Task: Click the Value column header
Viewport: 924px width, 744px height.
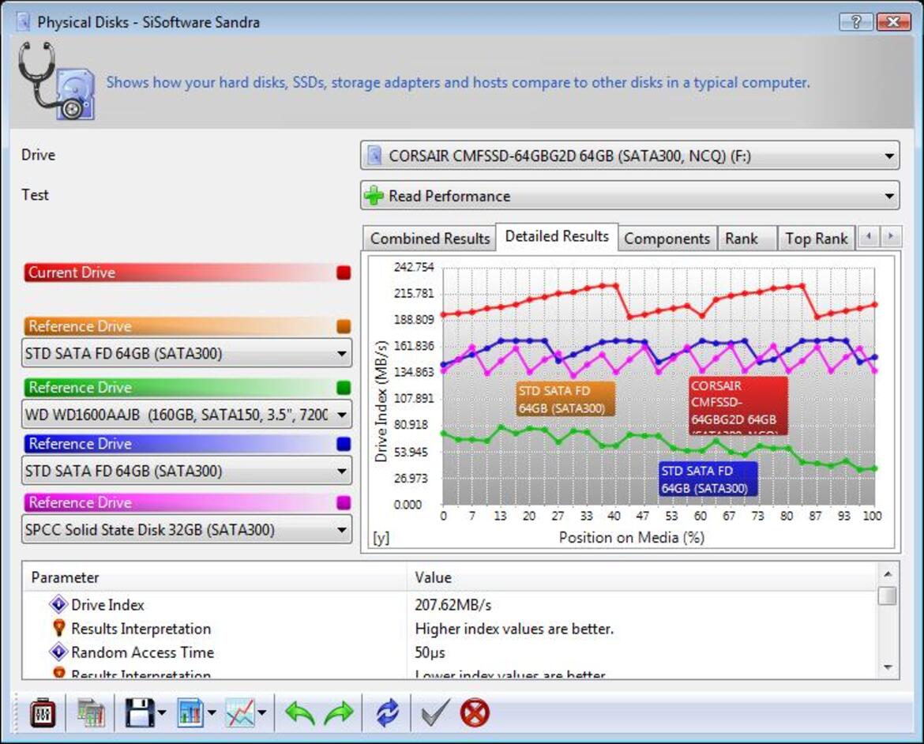Action: tap(642, 577)
